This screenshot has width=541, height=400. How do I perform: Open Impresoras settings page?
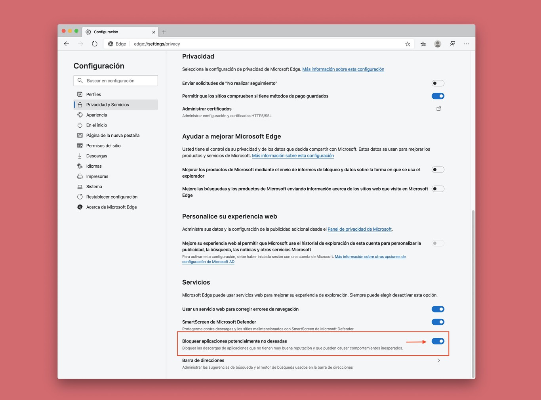pos(116,176)
